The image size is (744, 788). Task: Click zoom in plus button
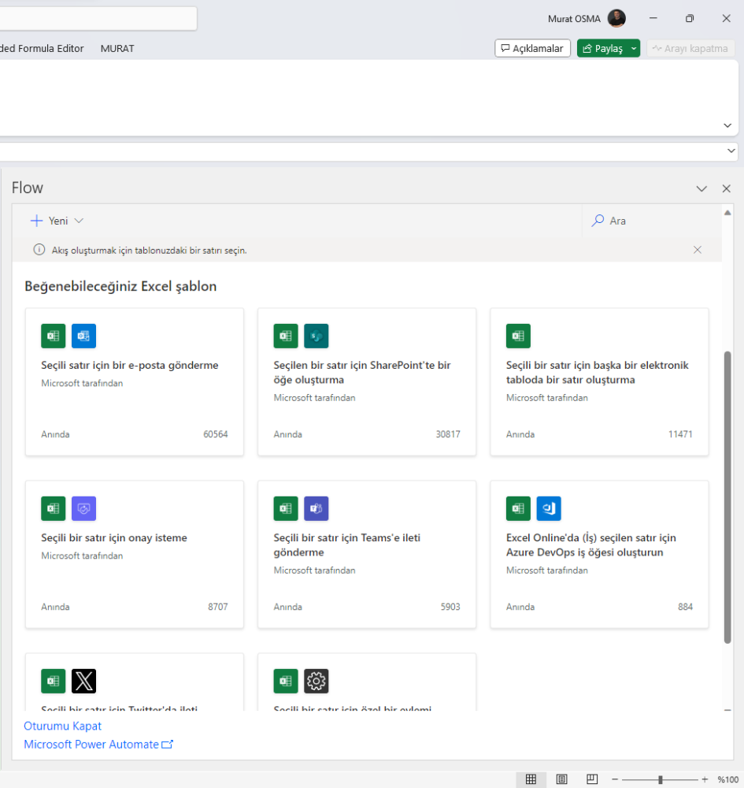coord(705,779)
